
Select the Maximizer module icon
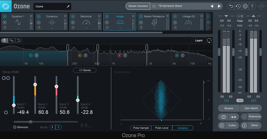pos(86,22)
